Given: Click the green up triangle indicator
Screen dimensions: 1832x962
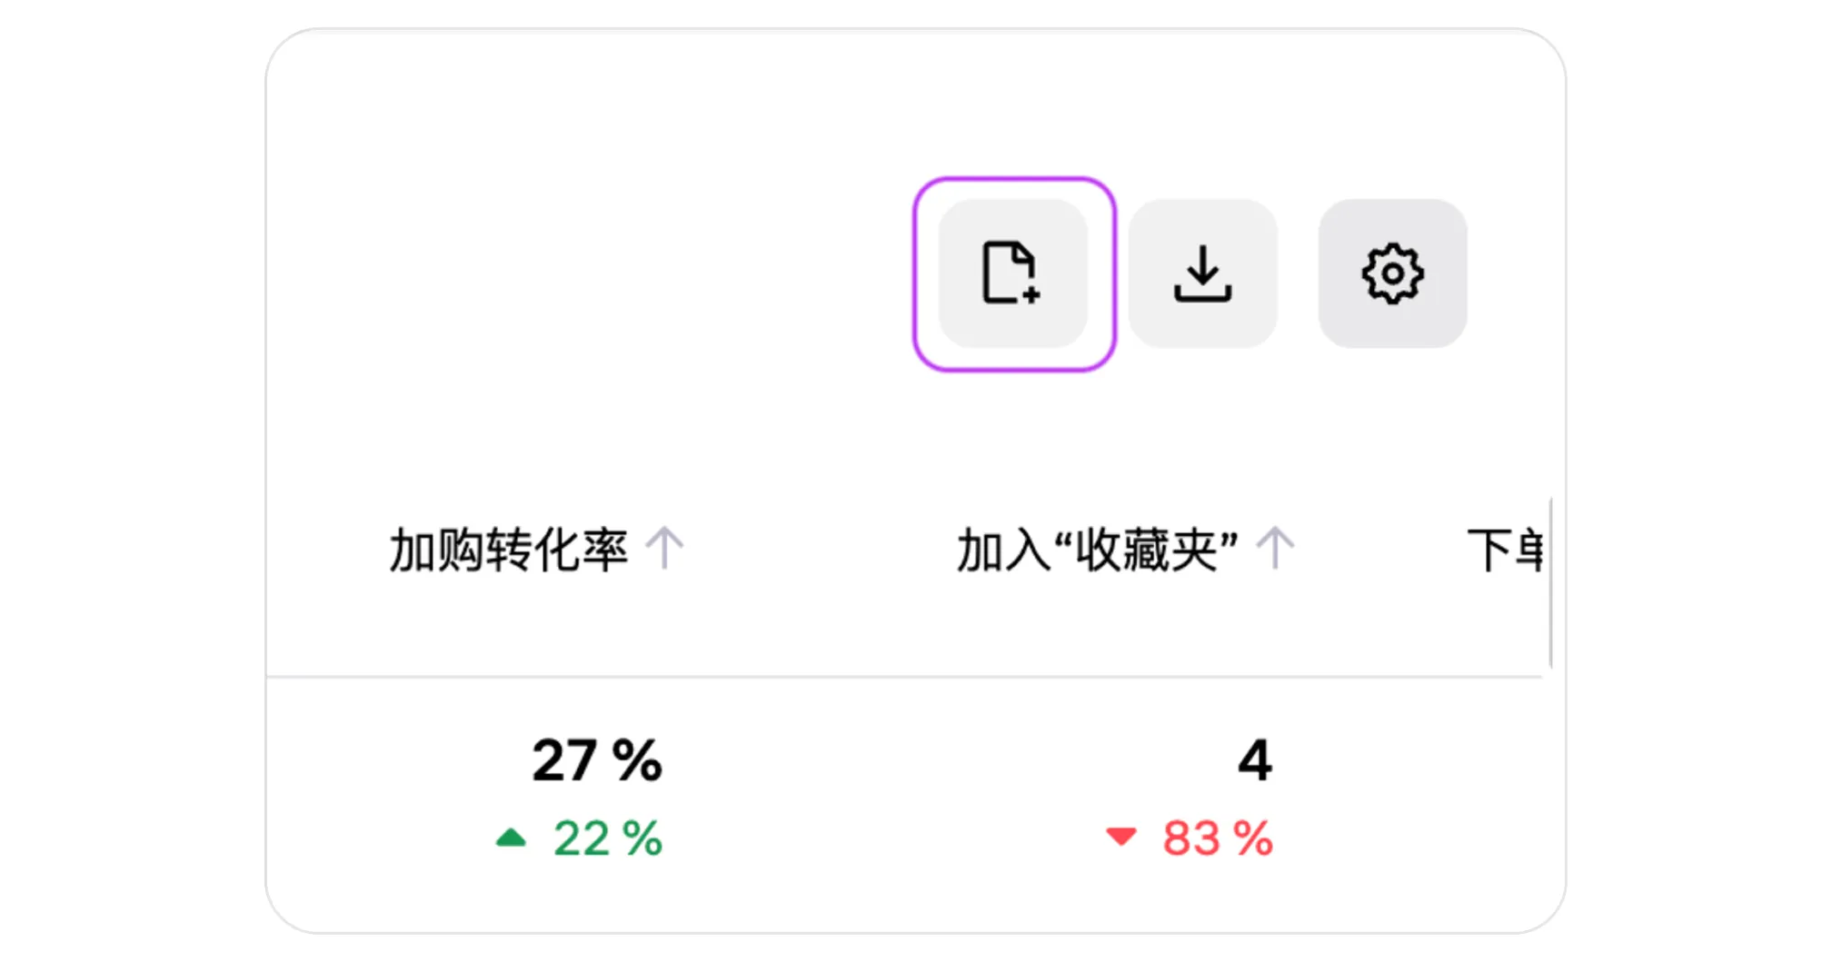Looking at the screenshot, I should click(511, 838).
